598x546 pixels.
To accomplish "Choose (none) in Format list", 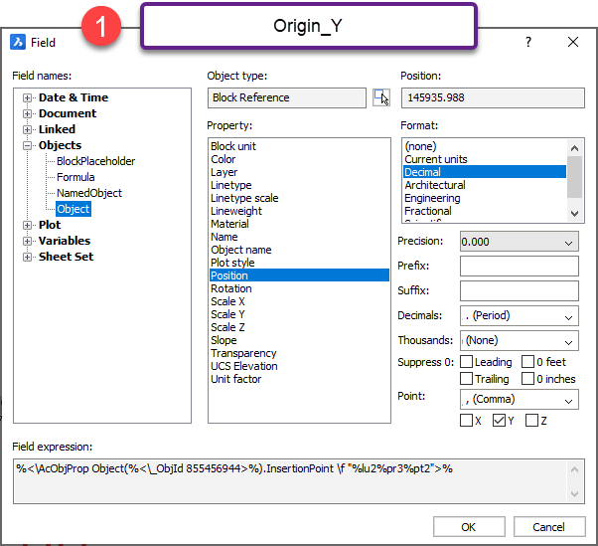I will pos(485,146).
